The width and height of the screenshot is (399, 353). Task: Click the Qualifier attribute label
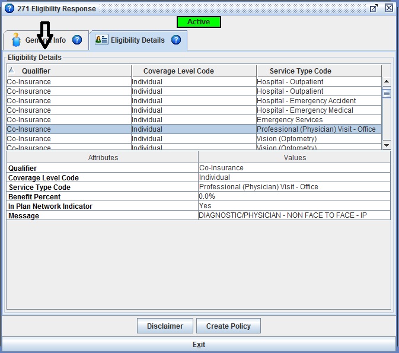[x=23, y=168]
